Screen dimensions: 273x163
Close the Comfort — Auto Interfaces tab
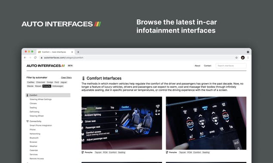point(72,52)
